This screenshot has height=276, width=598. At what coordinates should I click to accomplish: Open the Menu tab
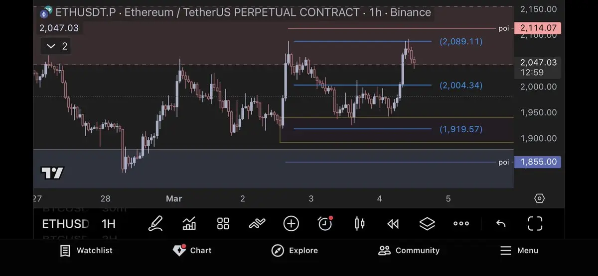[x=519, y=251]
